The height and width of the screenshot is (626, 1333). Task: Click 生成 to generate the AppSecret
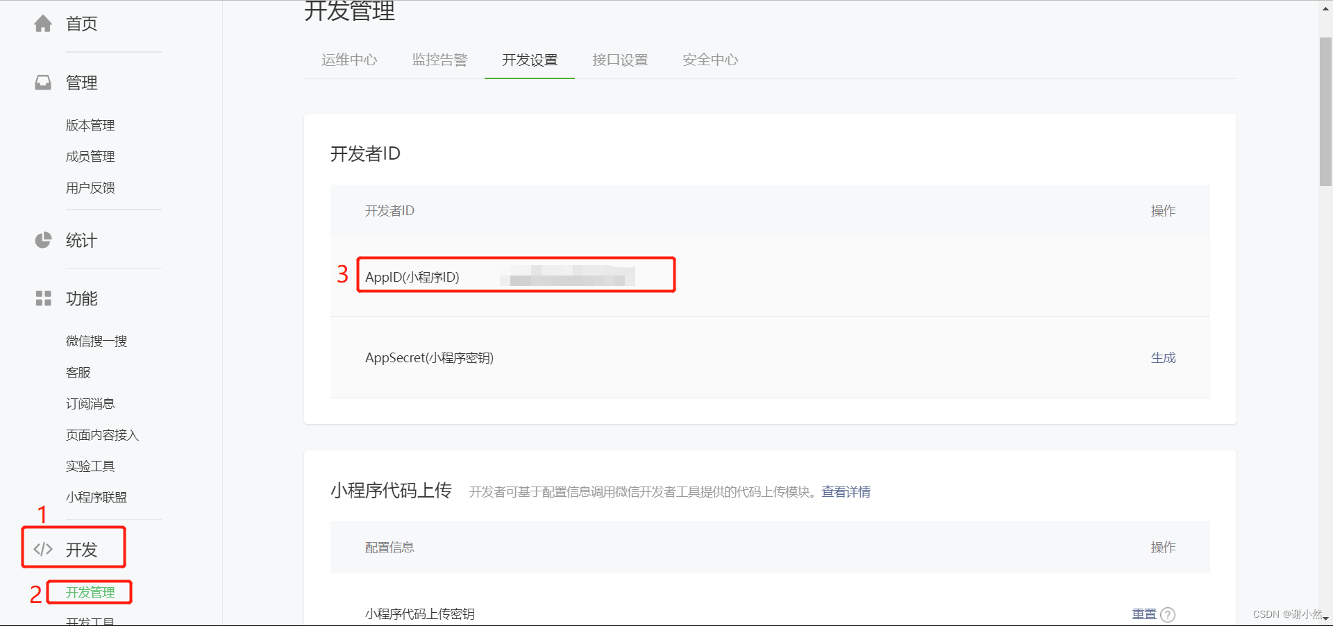pyautogui.click(x=1163, y=357)
